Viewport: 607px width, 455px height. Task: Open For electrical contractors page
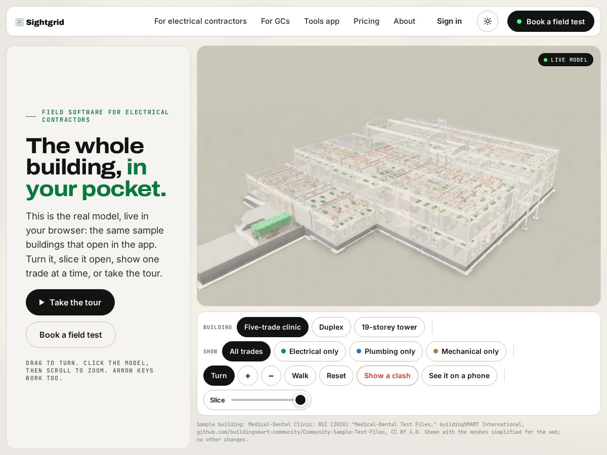(200, 21)
